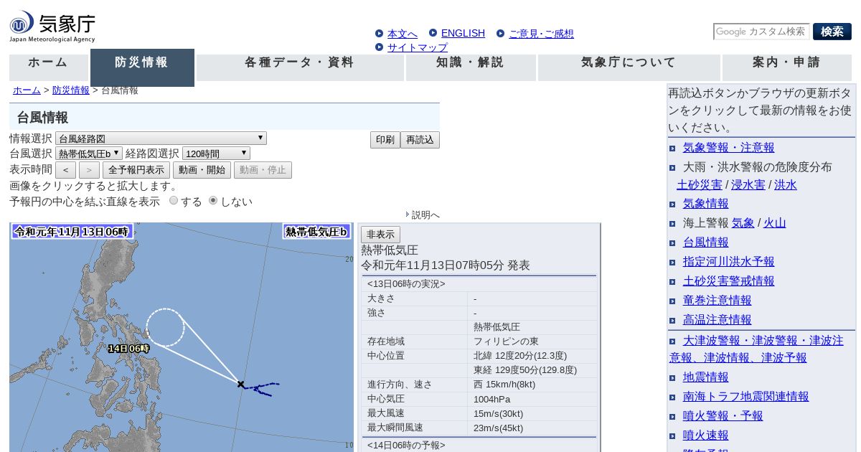Open 竜巻注意情報 sidebar link
This screenshot has width=861, height=452.
pyautogui.click(x=717, y=301)
